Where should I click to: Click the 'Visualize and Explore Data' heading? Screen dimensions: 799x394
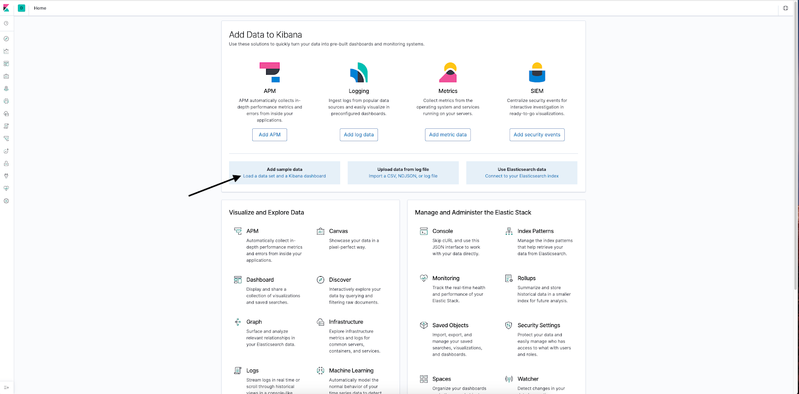[267, 212]
